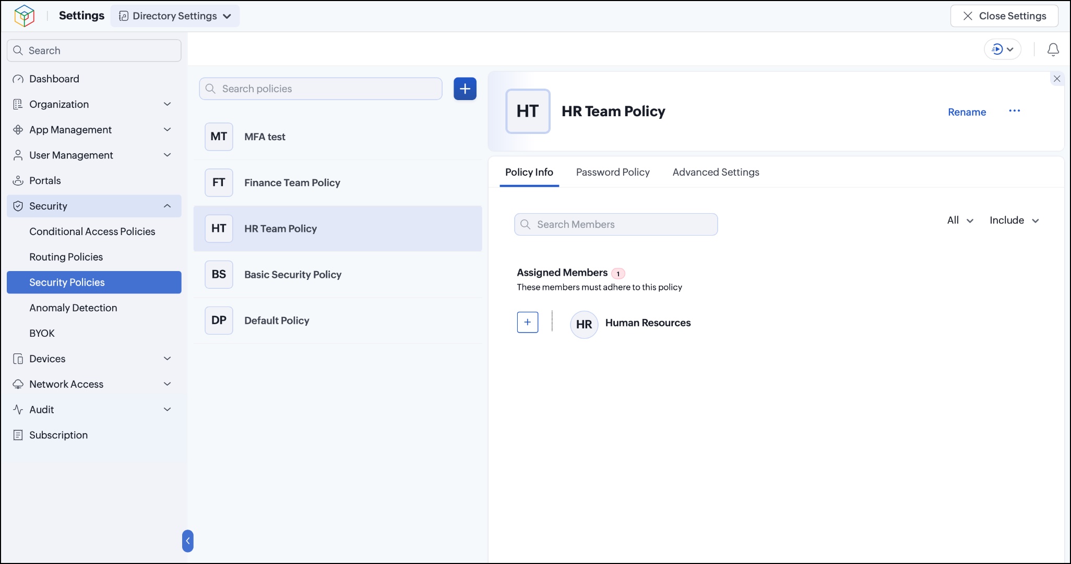Expand the Network Access section

168,384
